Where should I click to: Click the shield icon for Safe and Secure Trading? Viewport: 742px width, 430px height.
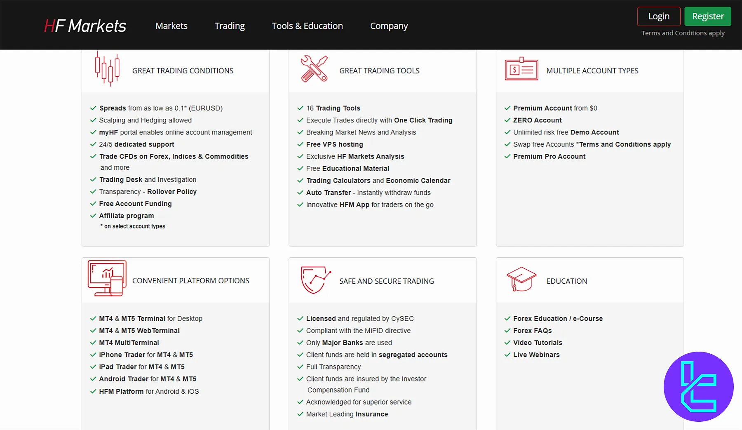coord(316,280)
